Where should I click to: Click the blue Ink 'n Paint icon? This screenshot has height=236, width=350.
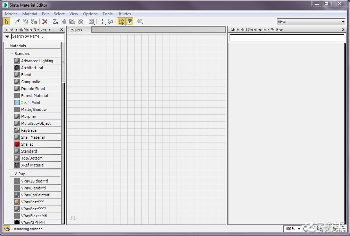(x=17, y=102)
